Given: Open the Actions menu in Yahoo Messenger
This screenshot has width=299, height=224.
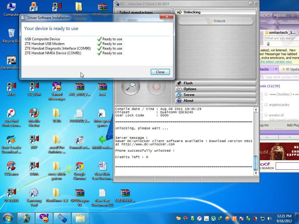Looking at the screenshot, I should (x=293, y=21).
